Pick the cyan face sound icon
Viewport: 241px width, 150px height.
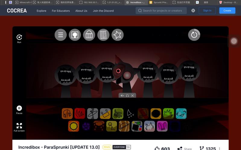[x=181, y=114]
